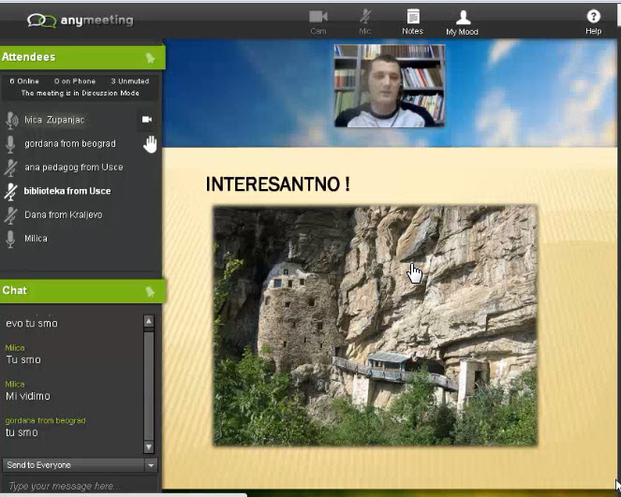
Task: Open the Help menu
Action: point(593,20)
